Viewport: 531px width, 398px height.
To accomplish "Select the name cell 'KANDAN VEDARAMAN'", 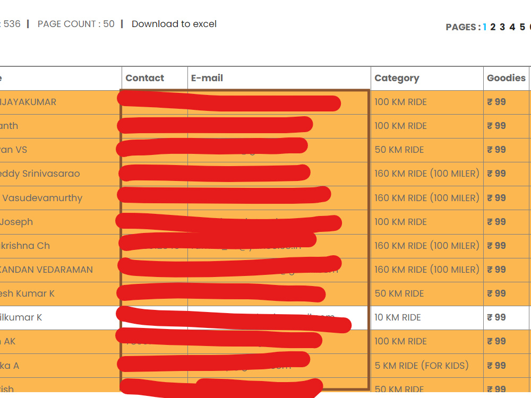I will tap(46, 270).
